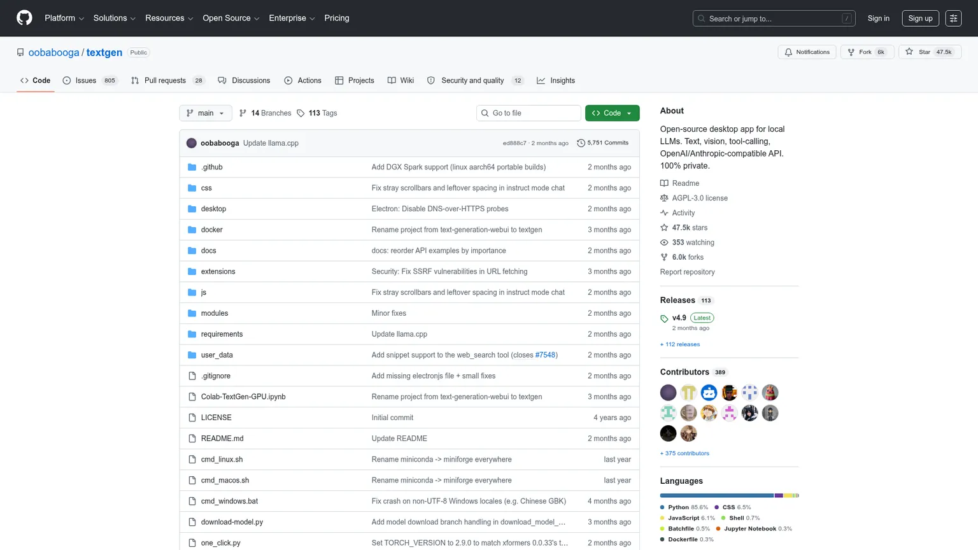
Task: Click the Notifications bell button
Action: (807, 52)
